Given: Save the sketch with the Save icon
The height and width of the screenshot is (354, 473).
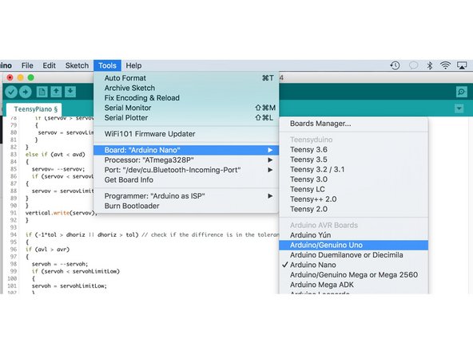Looking at the screenshot, I should (70, 92).
